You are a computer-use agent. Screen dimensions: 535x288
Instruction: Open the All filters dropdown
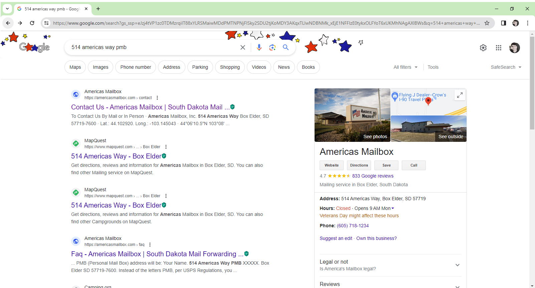(x=405, y=67)
